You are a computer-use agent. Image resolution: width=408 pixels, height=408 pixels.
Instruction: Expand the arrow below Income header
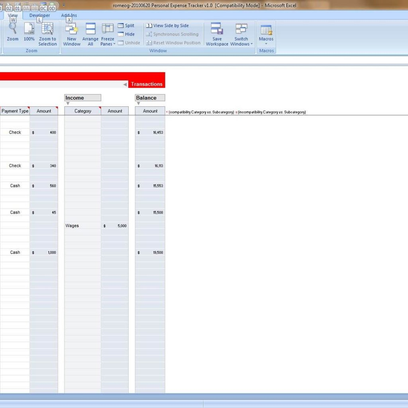[68, 104]
